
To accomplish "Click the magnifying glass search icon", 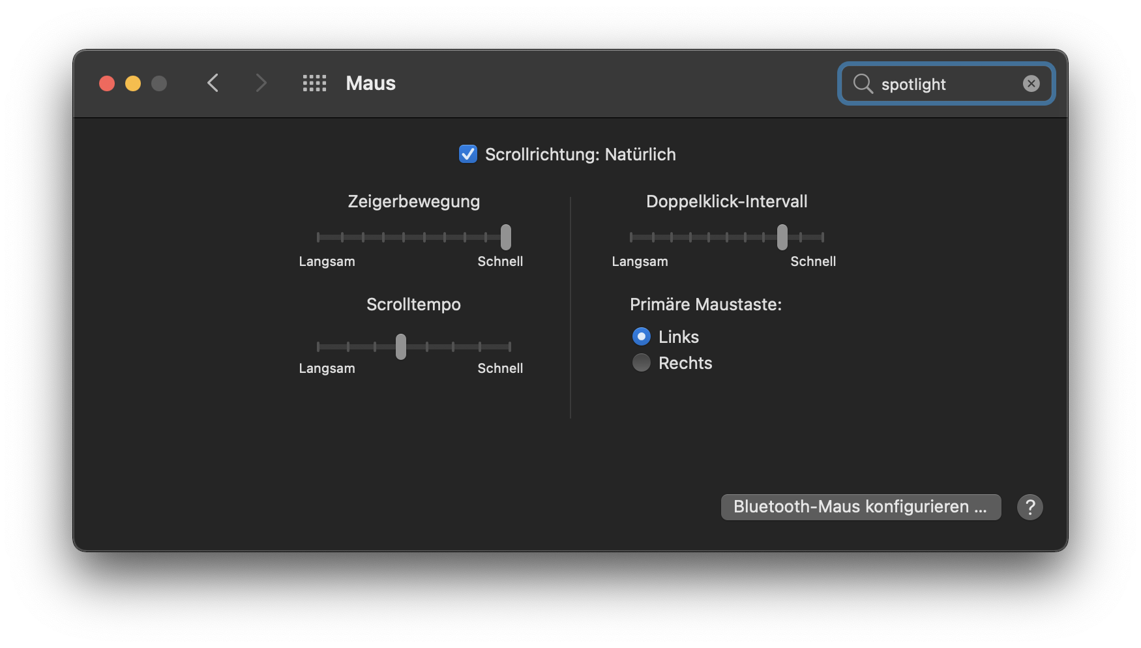I will coord(863,83).
